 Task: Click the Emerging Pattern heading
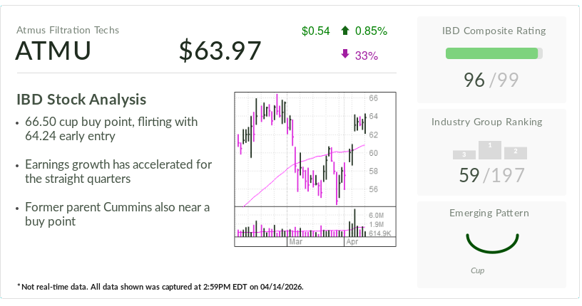click(490, 213)
